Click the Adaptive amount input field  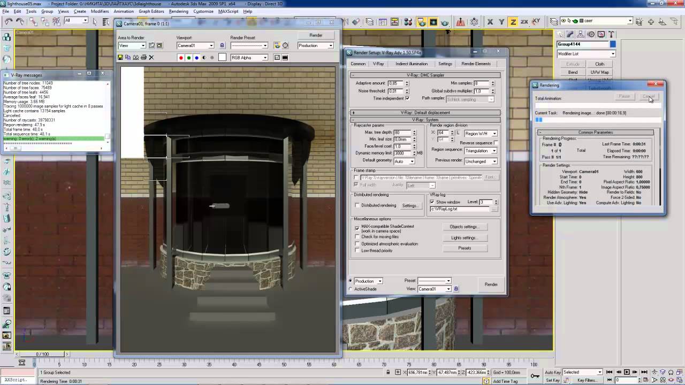coord(395,83)
